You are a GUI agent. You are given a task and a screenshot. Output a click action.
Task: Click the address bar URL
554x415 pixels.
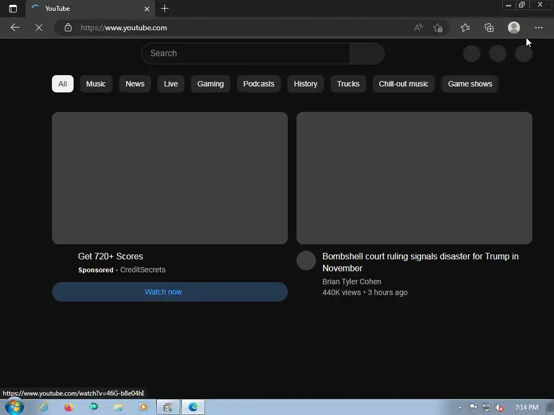(124, 28)
